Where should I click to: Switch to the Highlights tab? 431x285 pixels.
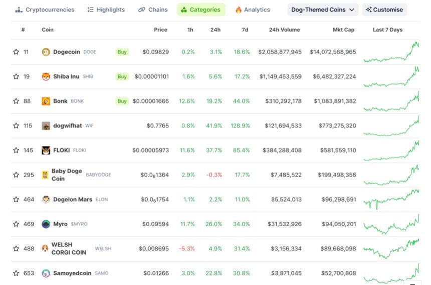click(x=106, y=9)
